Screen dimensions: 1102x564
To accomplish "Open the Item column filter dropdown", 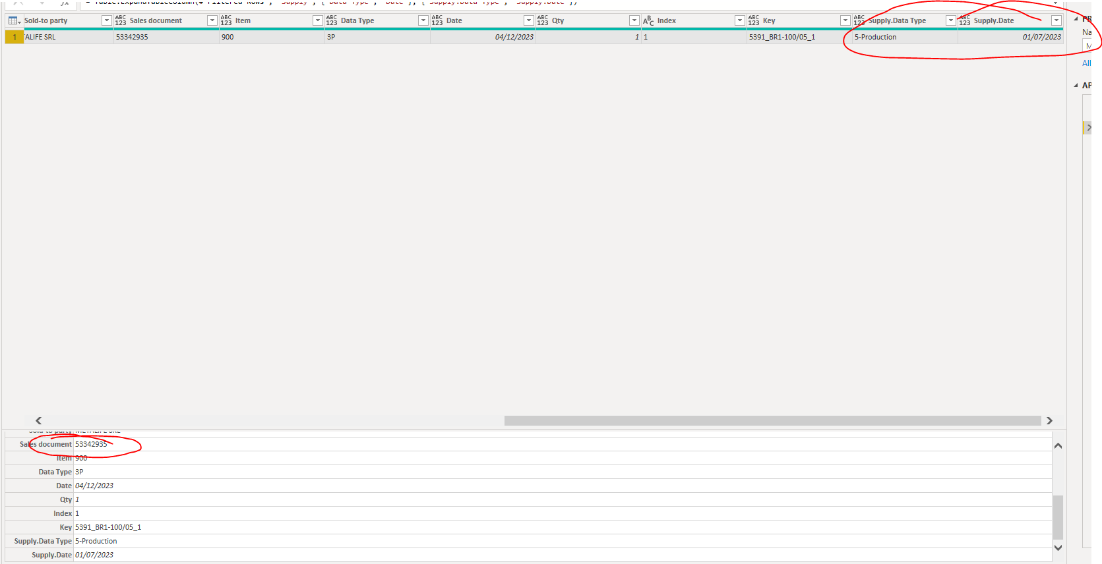I will click(x=318, y=20).
